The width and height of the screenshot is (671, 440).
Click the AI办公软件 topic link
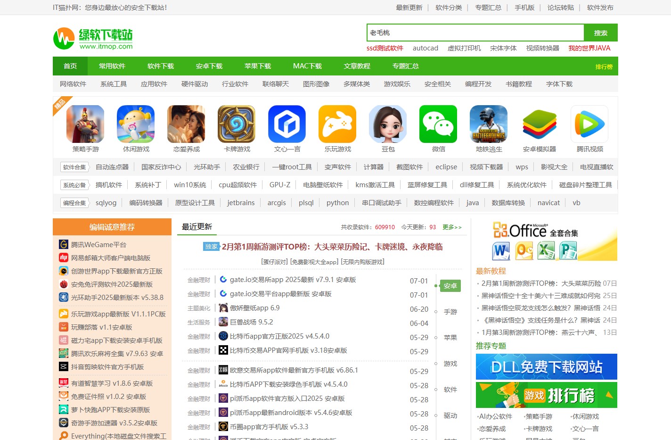tap(495, 416)
